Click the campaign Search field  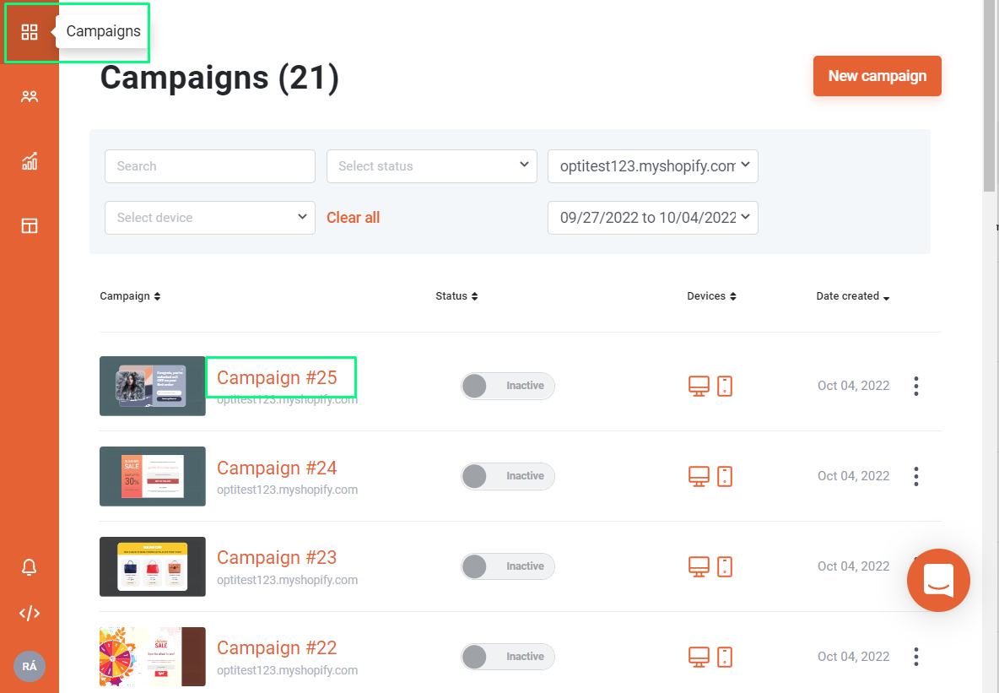click(x=210, y=166)
